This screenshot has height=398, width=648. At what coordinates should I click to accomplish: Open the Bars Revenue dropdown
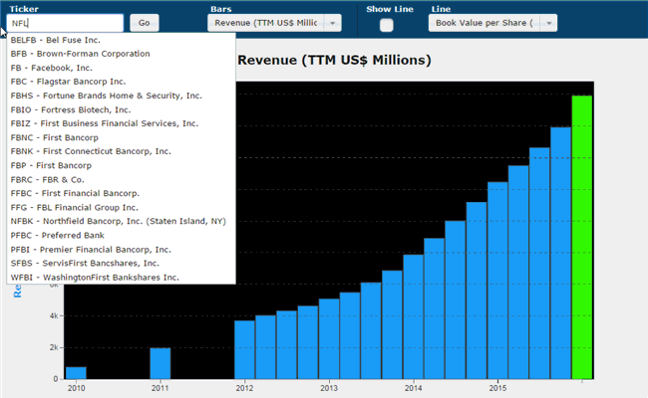pyautogui.click(x=274, y=23)
